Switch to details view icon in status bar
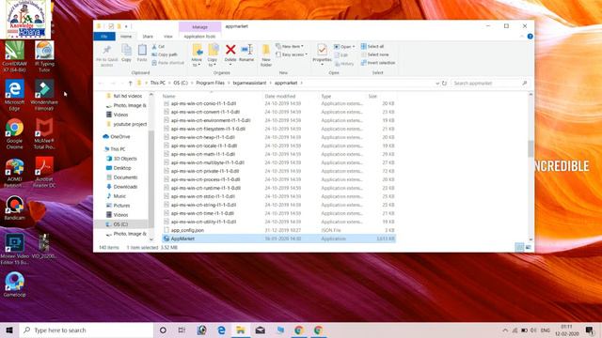The height and width of the screenshot is (338, 602). [519, 248]
